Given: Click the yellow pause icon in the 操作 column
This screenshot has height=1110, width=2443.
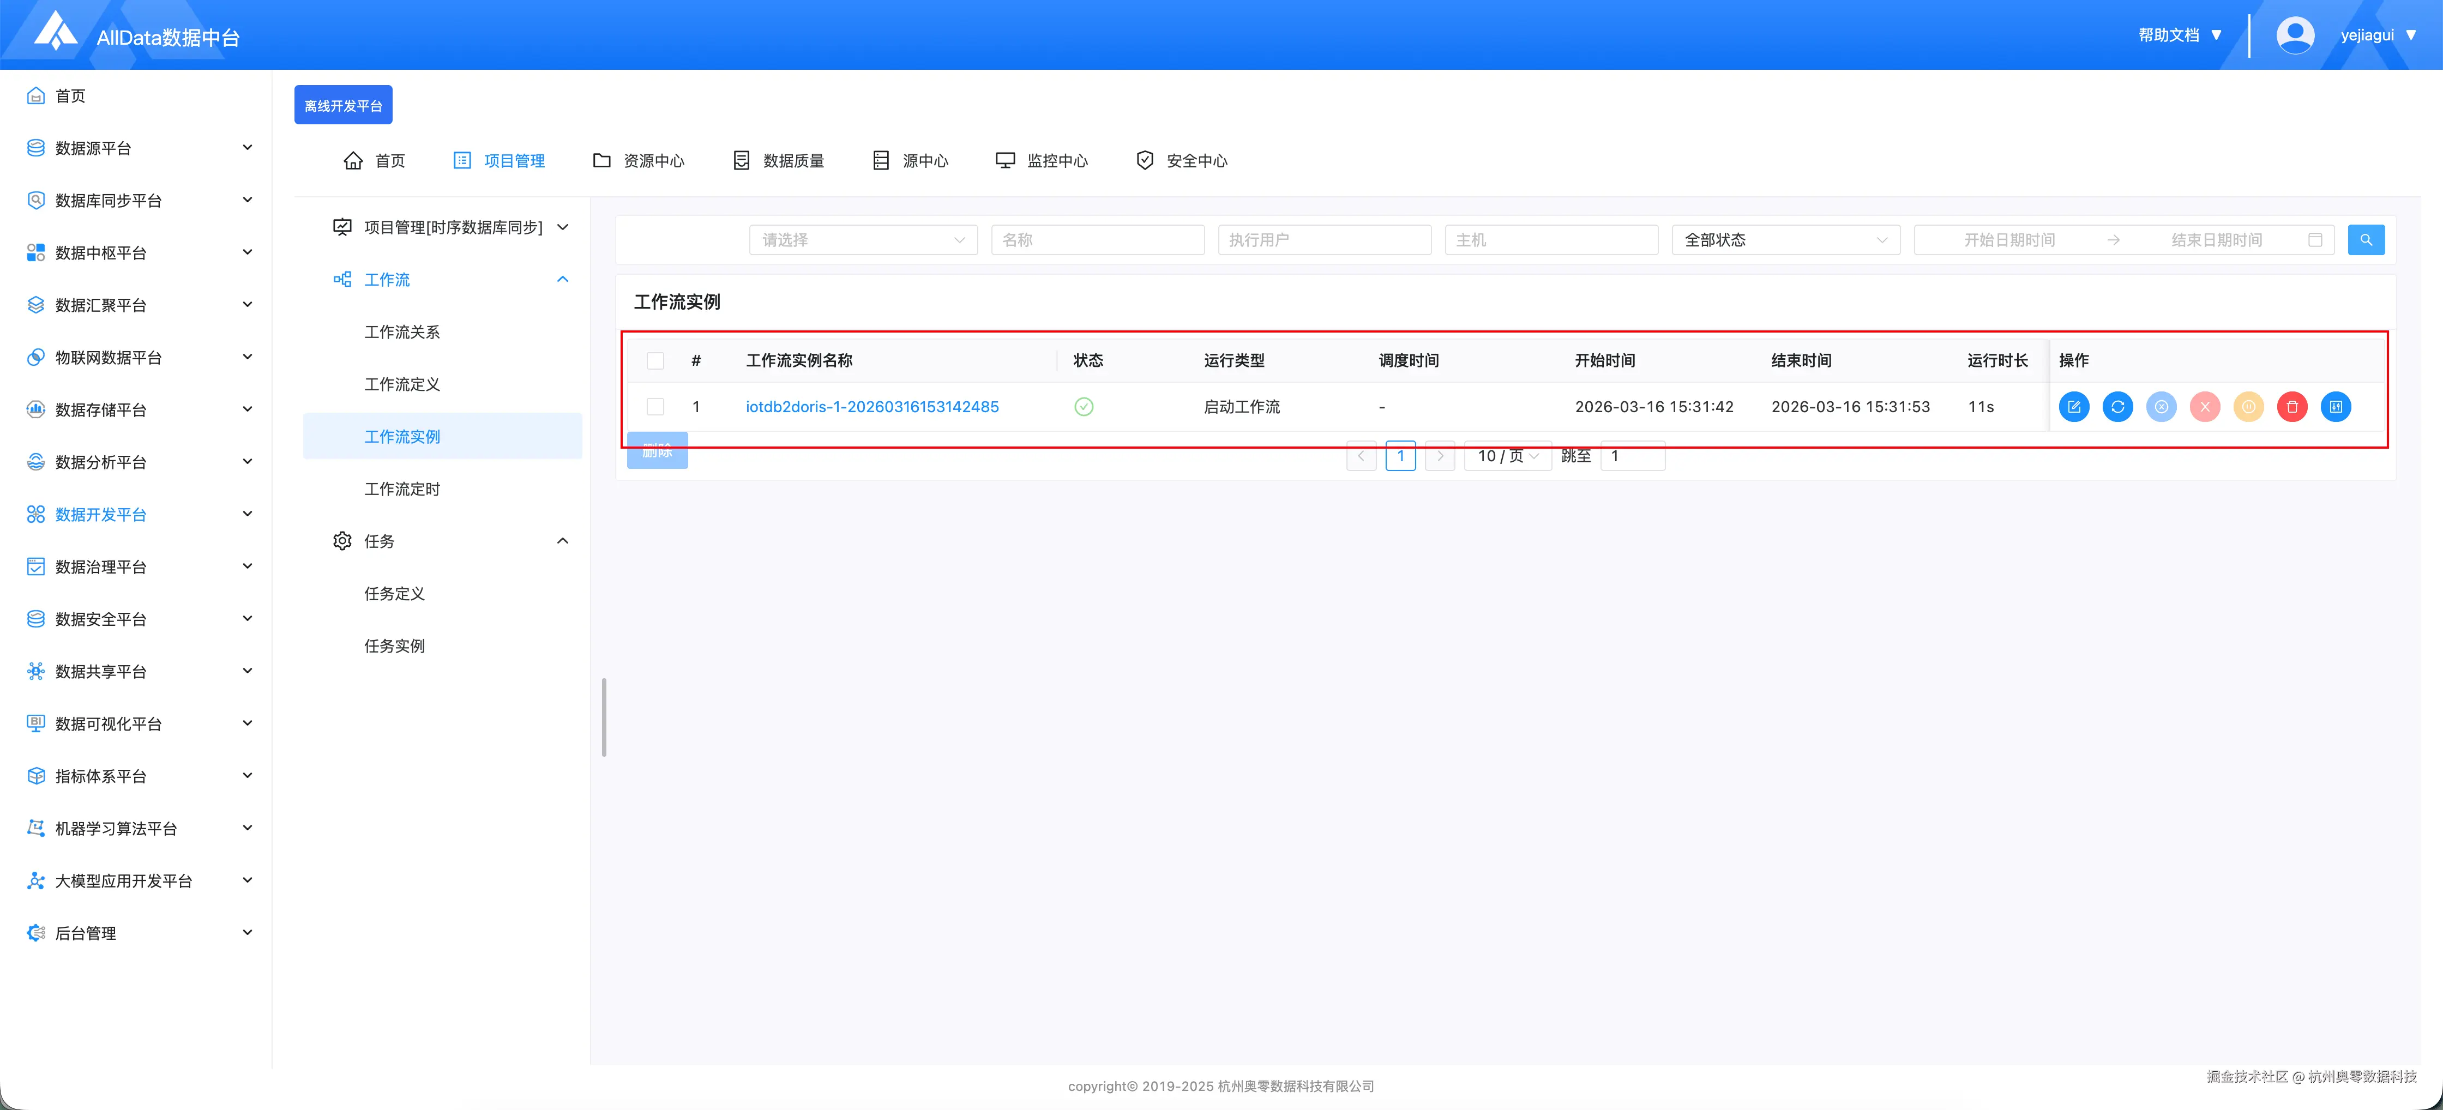Looking at the screenshot, I should 2248,407.
